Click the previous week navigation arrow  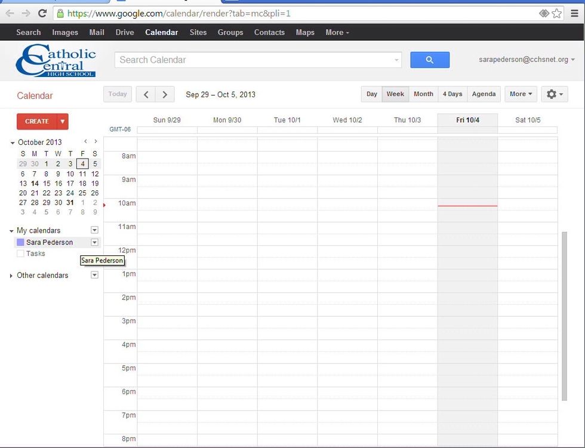[x=146, y=94]
